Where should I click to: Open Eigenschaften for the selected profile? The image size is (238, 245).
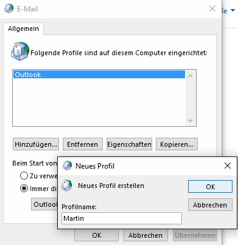pyautogui.click(x=129, y=144)
